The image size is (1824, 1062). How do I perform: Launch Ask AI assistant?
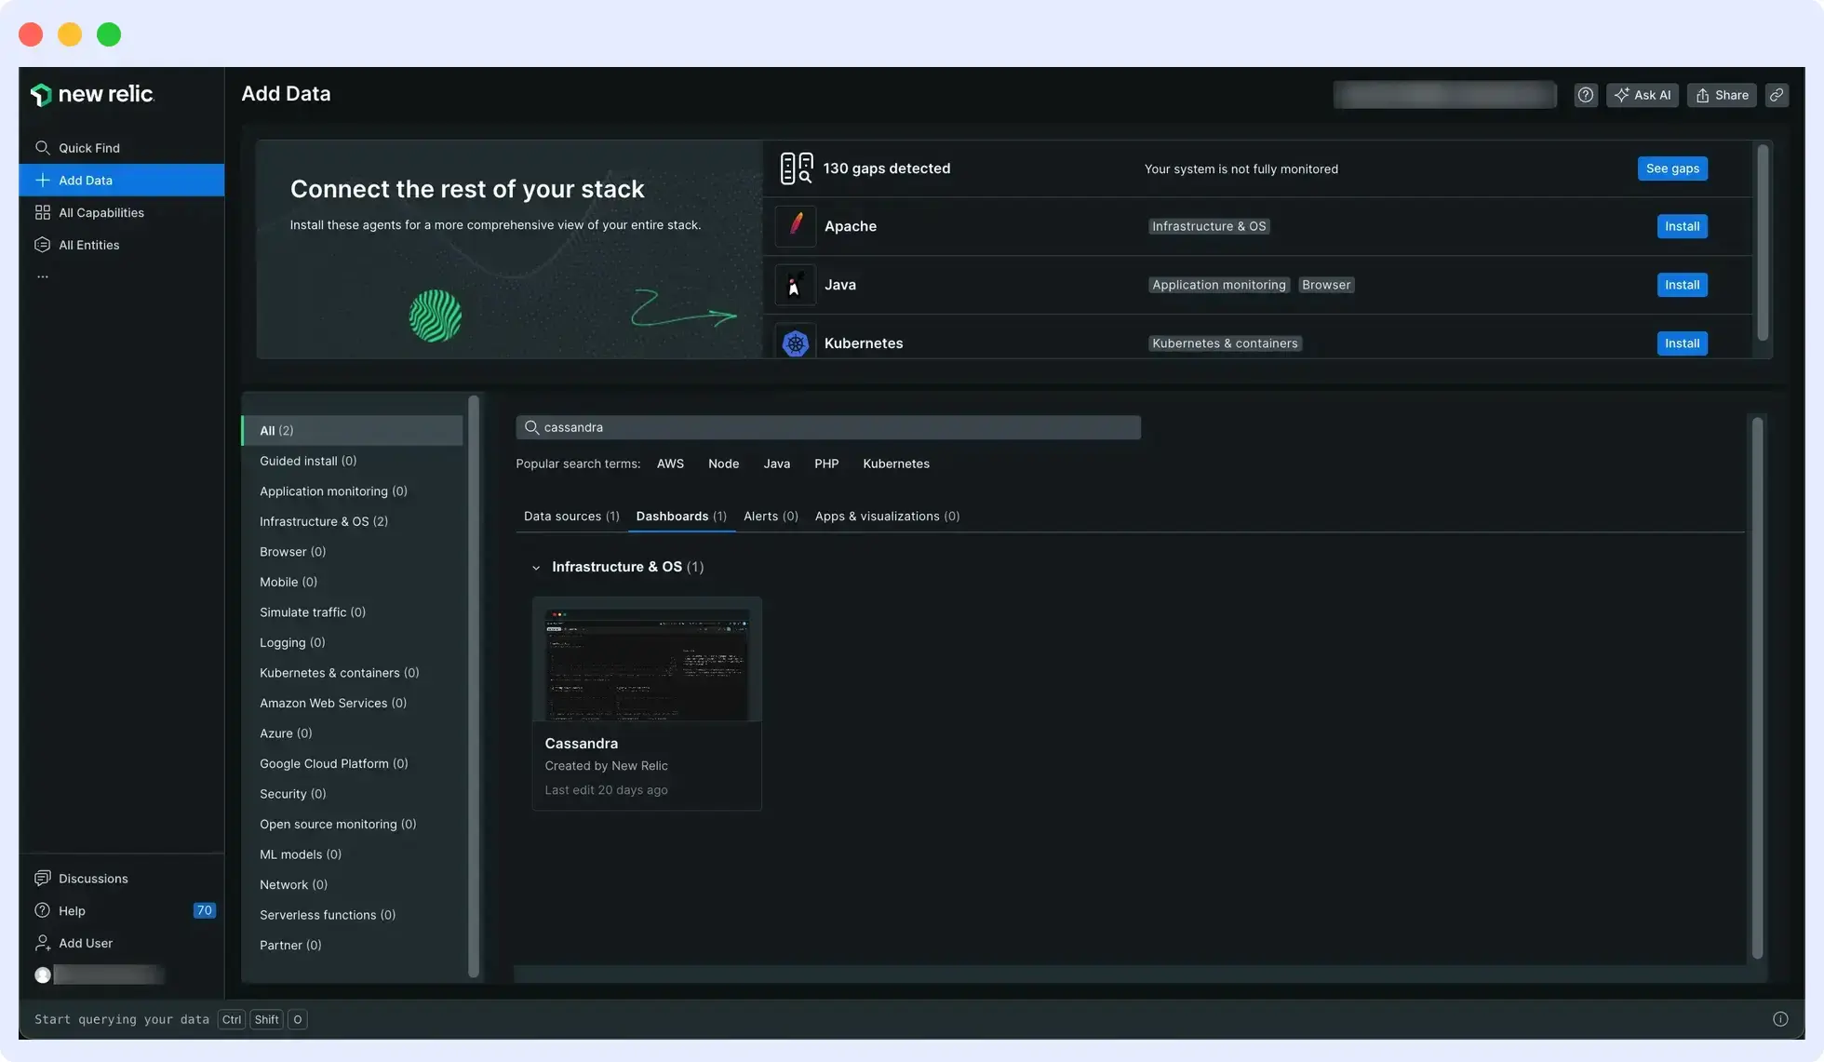click(1643, 94)
